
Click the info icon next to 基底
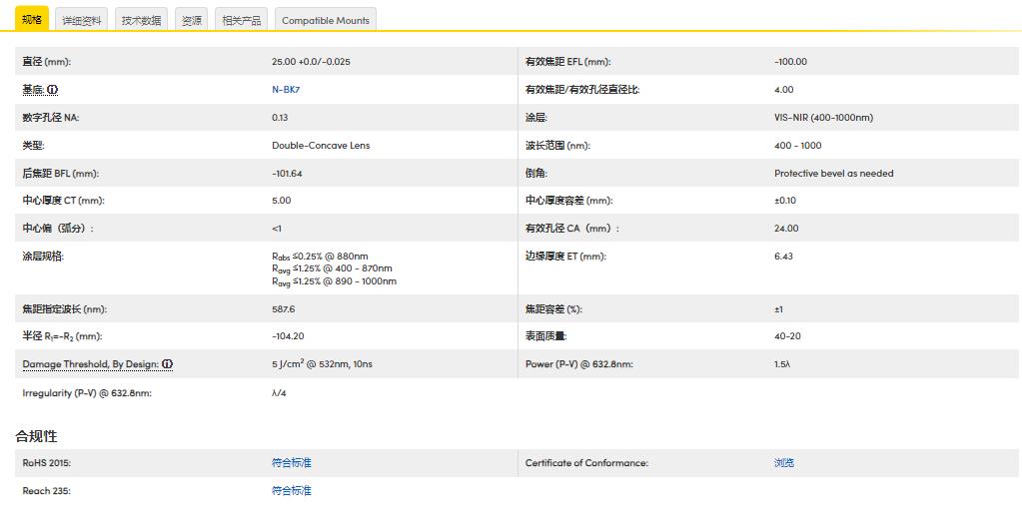click(x=53, y=90)
